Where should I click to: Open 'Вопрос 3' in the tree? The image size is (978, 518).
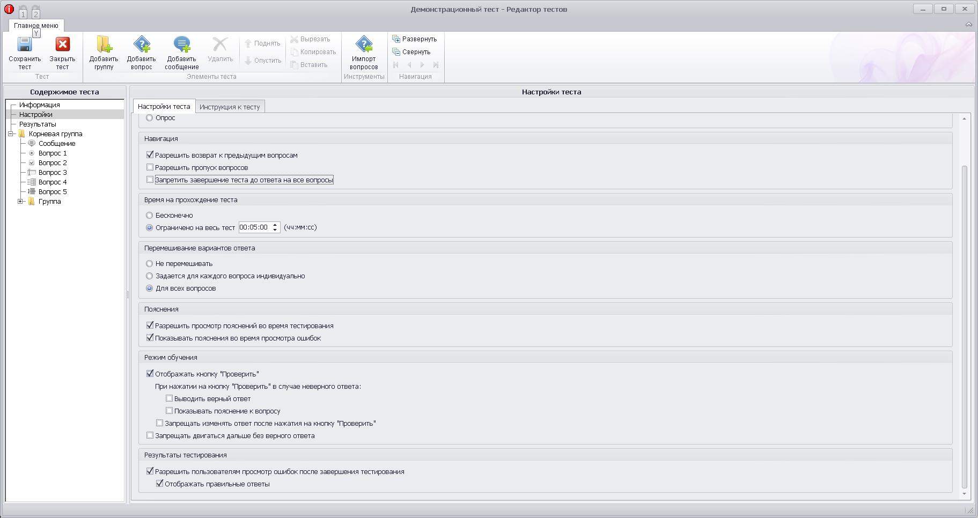[x=53, y=173]
